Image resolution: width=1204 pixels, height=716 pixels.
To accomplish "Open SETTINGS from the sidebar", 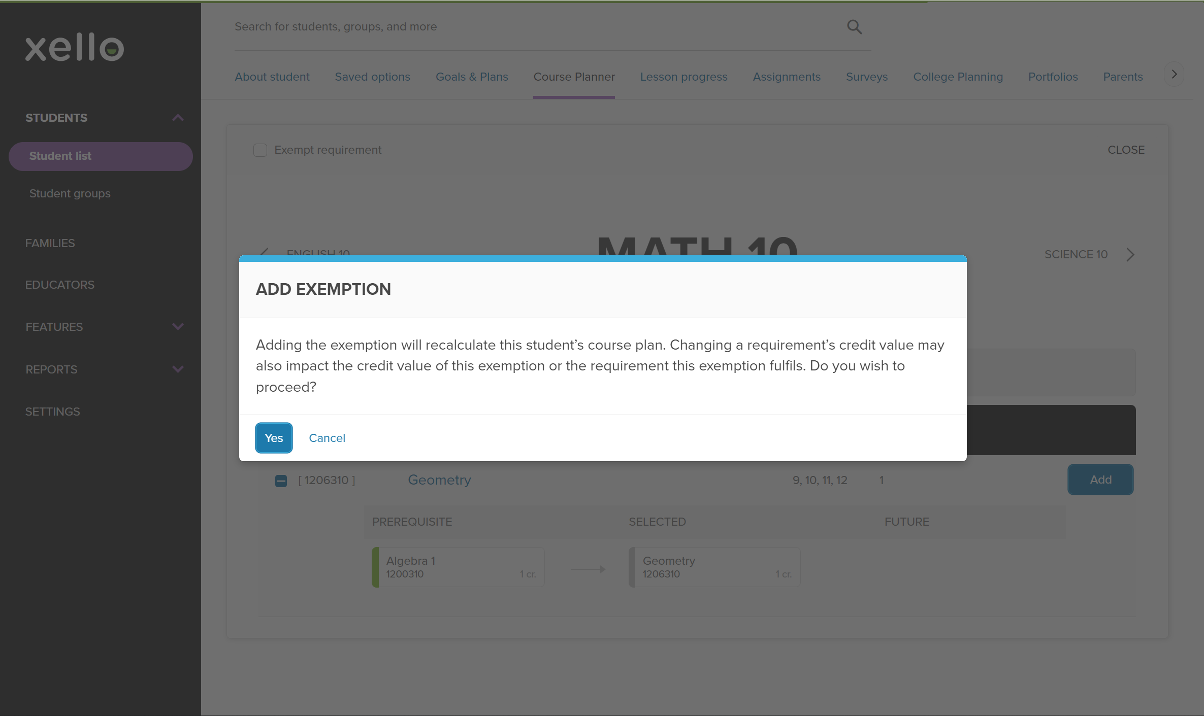I will [52, 411].
